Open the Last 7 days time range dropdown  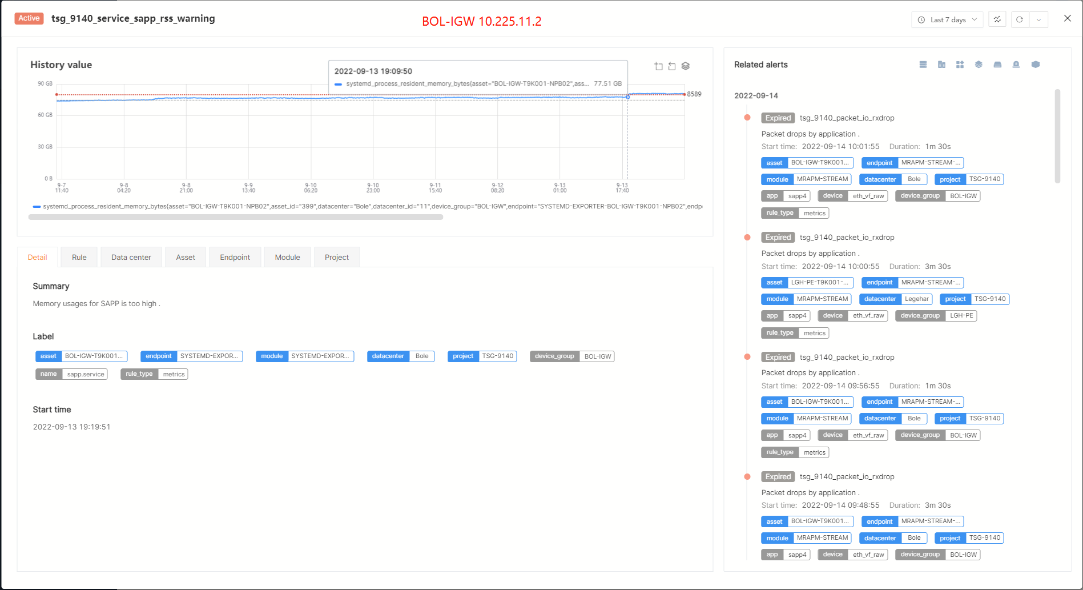tap(947, 19)
